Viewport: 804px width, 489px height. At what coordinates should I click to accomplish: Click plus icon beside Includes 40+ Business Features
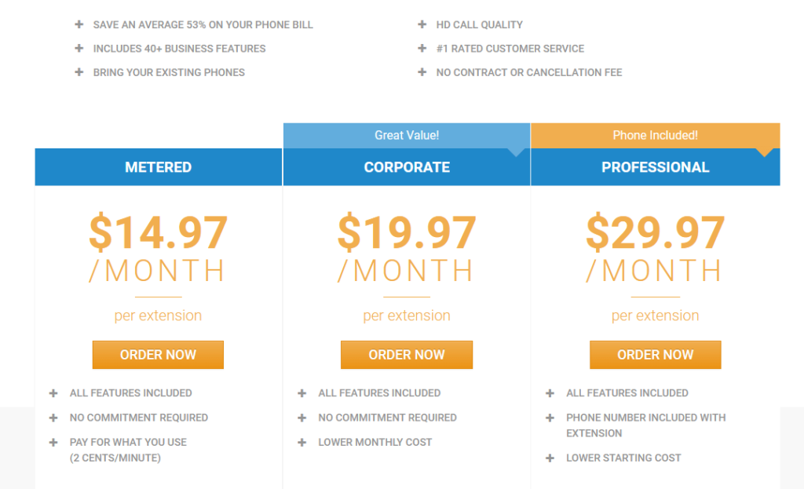79,48
